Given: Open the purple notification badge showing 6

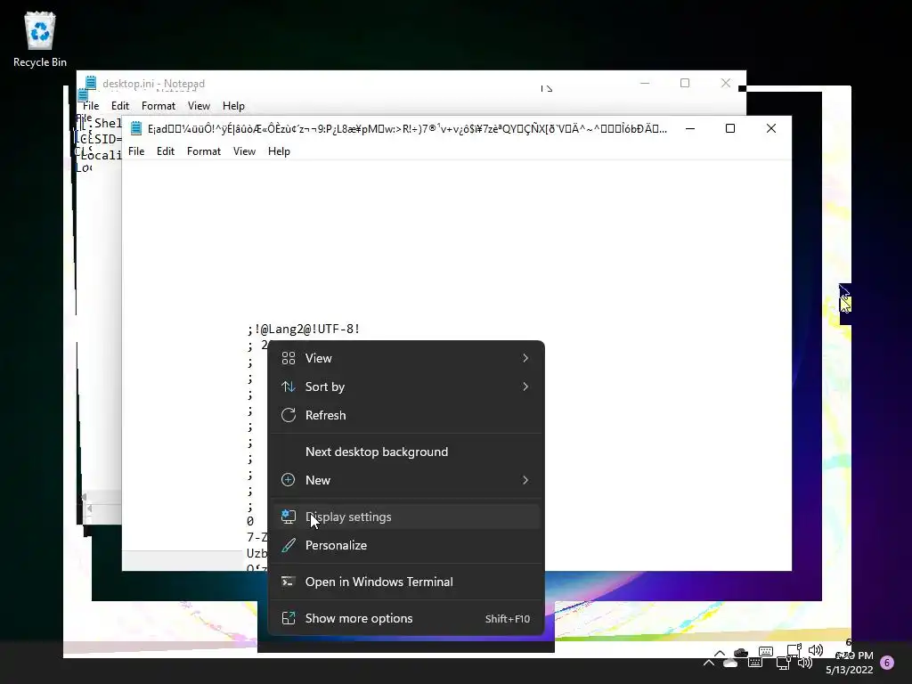Looking at the screenshot, I should click(x=887, y=663).
